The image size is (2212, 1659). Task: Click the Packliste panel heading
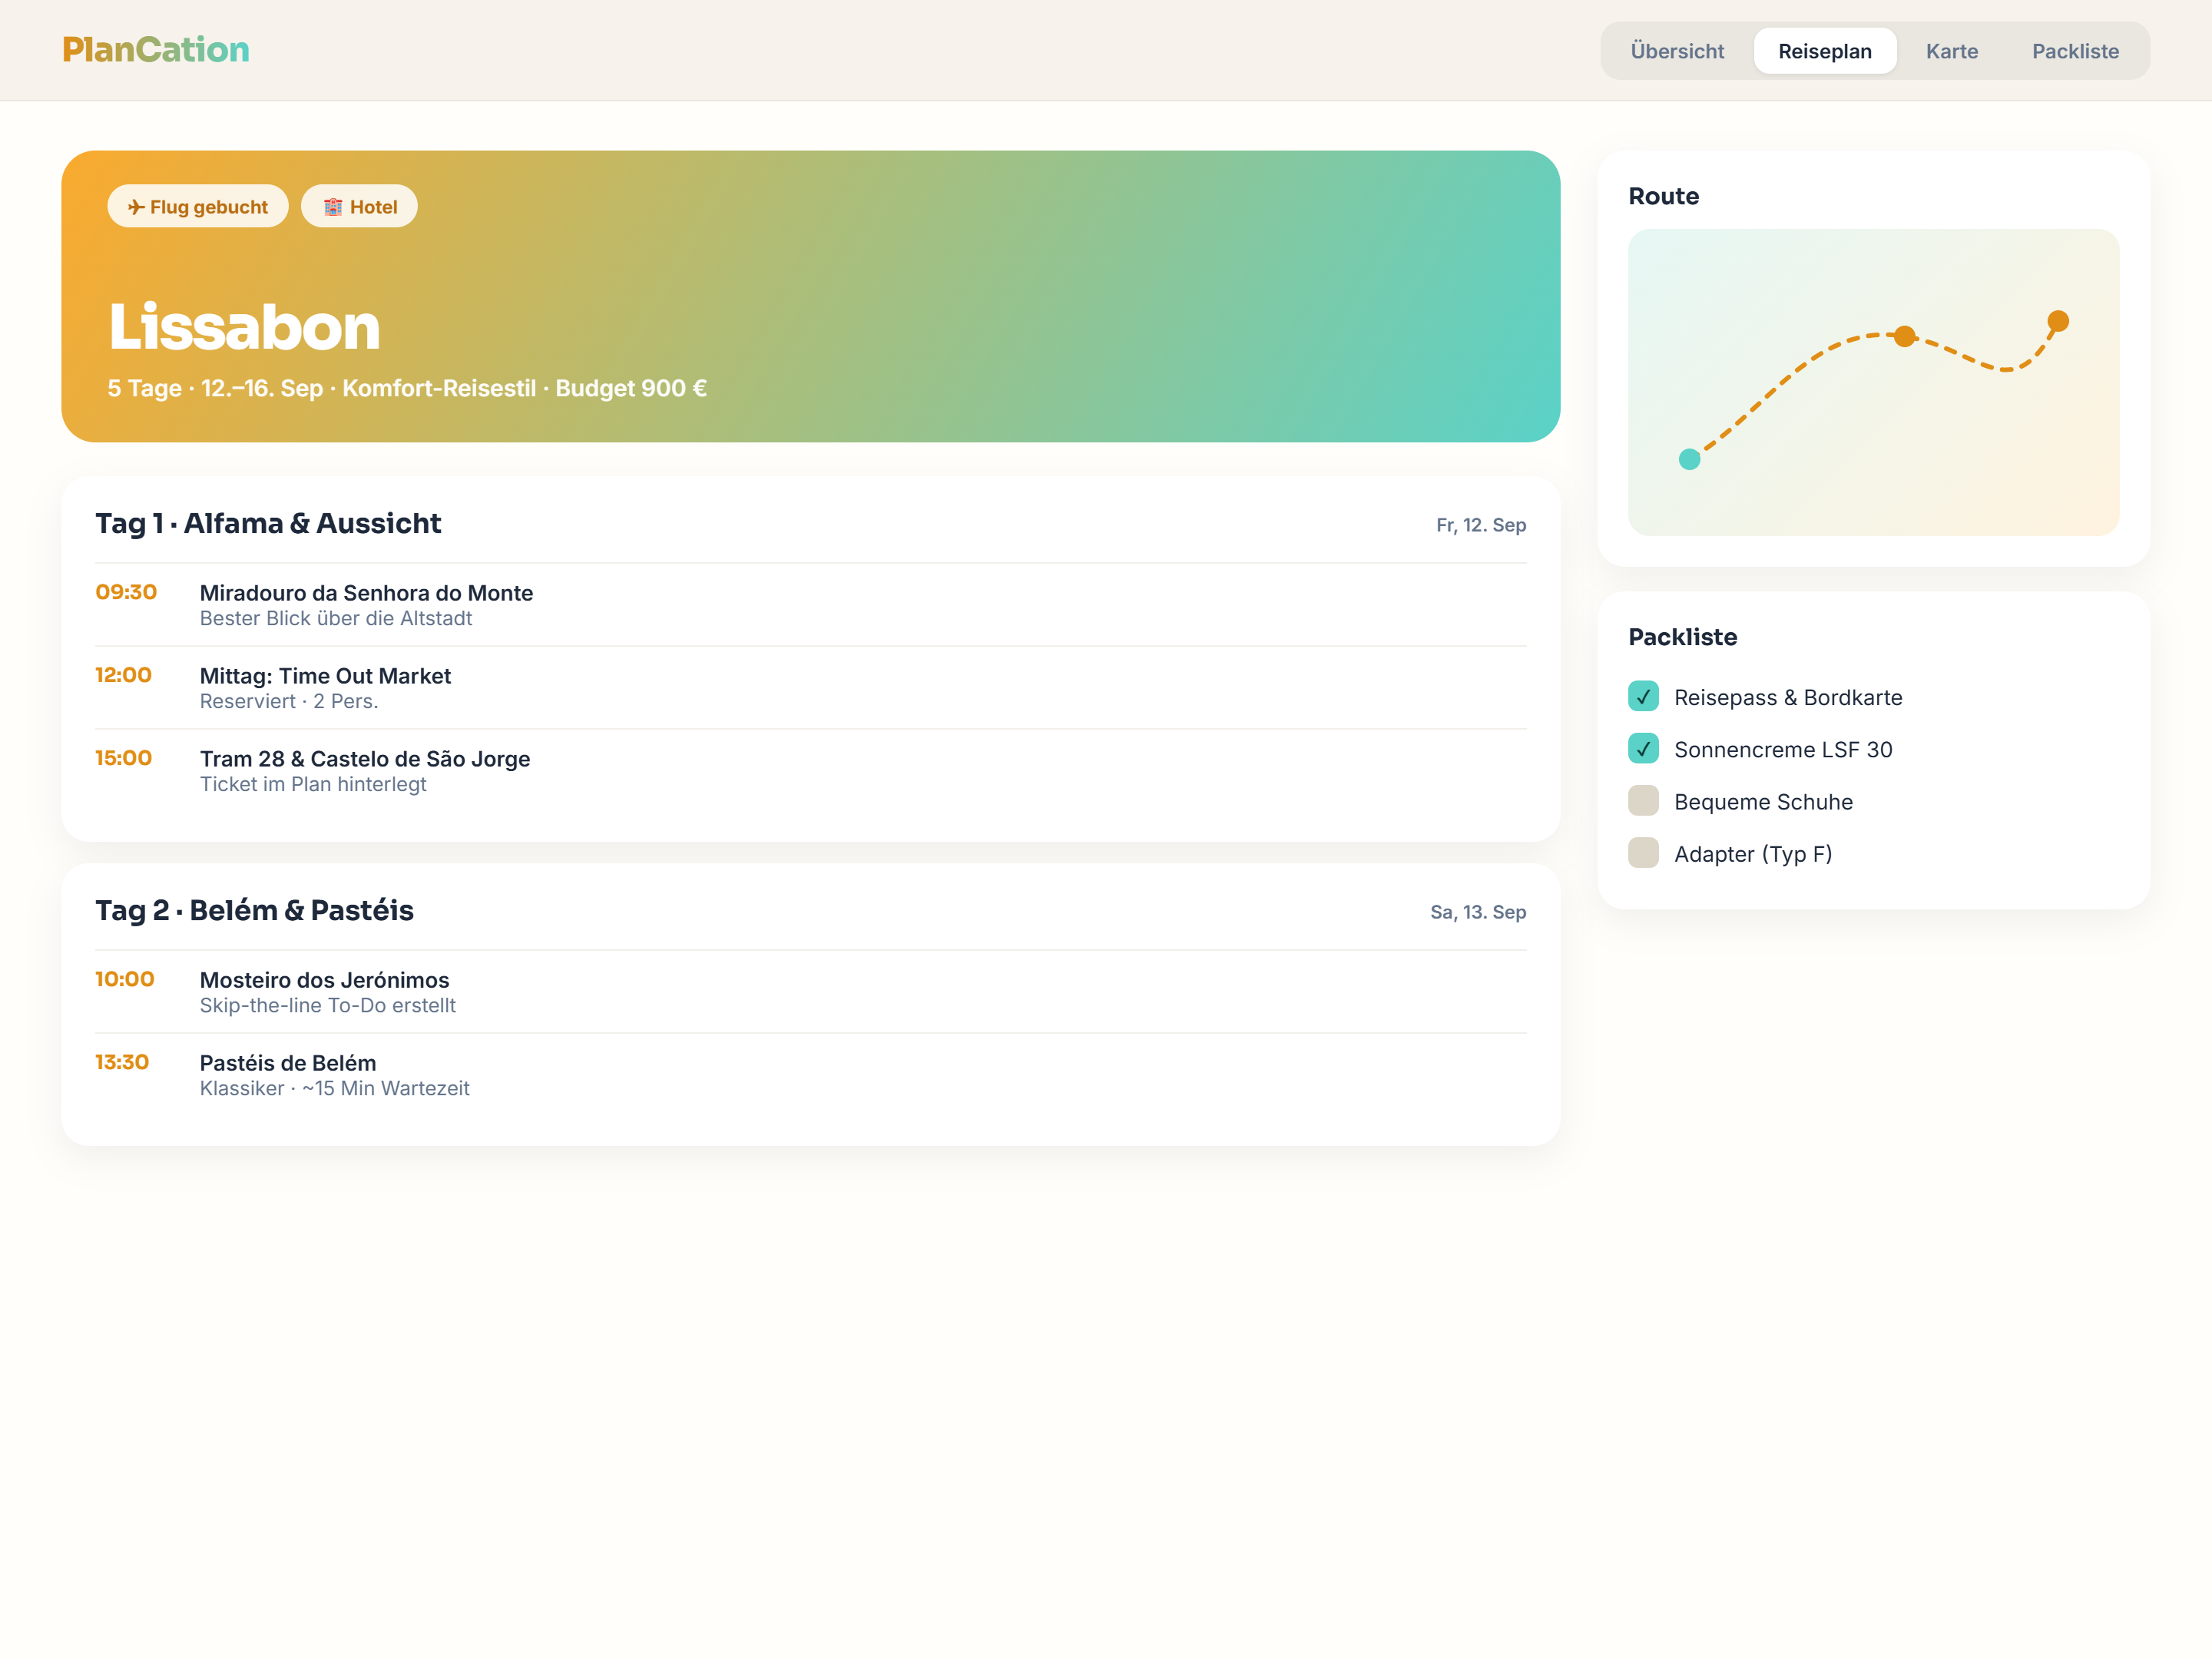(1682, 637)
